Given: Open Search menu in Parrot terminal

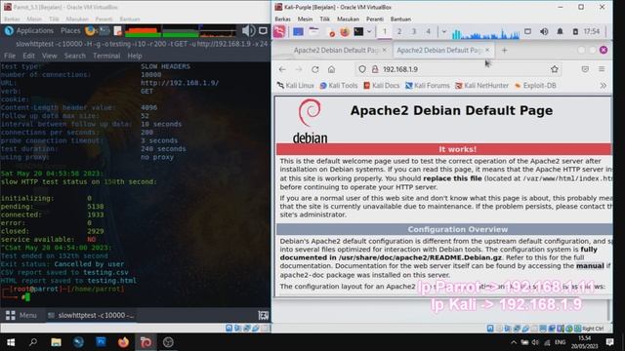Looking at the screenshot, I should point(75,56).
